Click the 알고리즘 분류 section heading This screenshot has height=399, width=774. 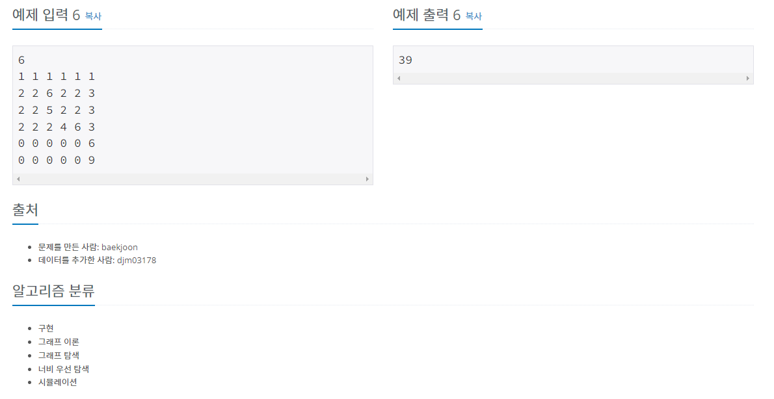53,292
